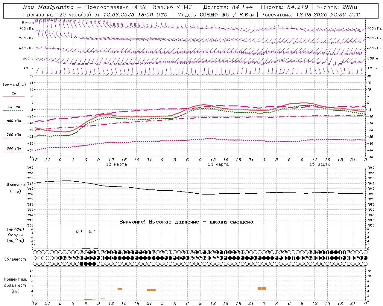The height and width of the screenshot is (306, 383).
Task: Click the 700 гПа temperature legend entry
Action: 14,136
